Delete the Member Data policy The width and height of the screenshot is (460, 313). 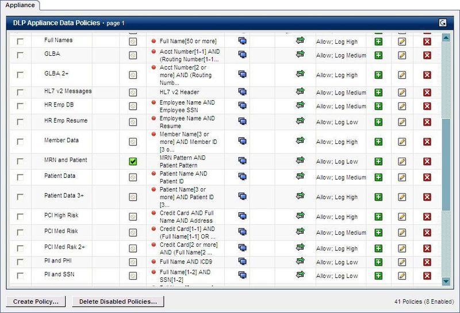[x=427, y=142]
